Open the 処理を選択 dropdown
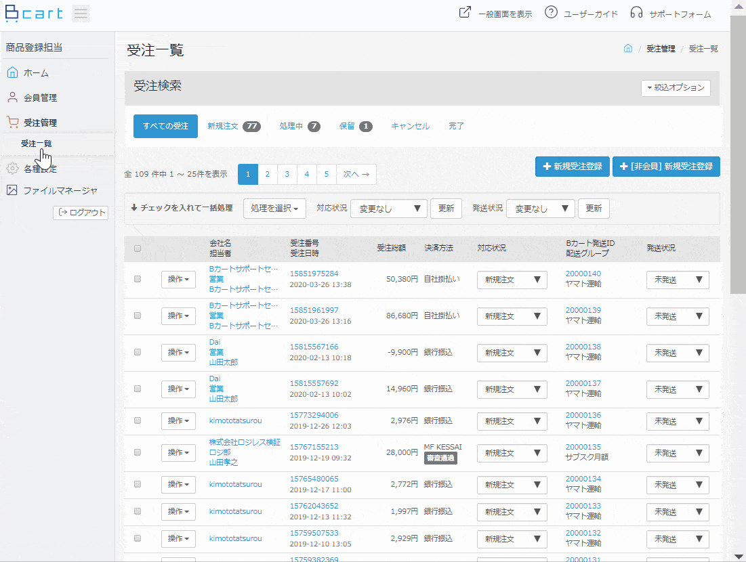Screen dimensions: 746x562 click(x=274, y=209)
